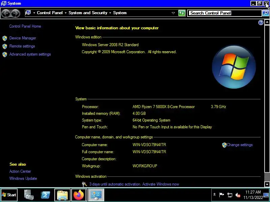The height and width of the screenshot is (202, 270).
Task: Click the WORKGROUP value
Action: click(x=145, y=166)
